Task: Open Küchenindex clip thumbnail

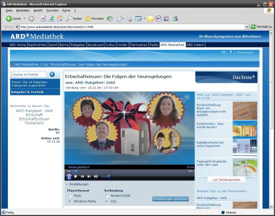Action: [x=245, y=129]
